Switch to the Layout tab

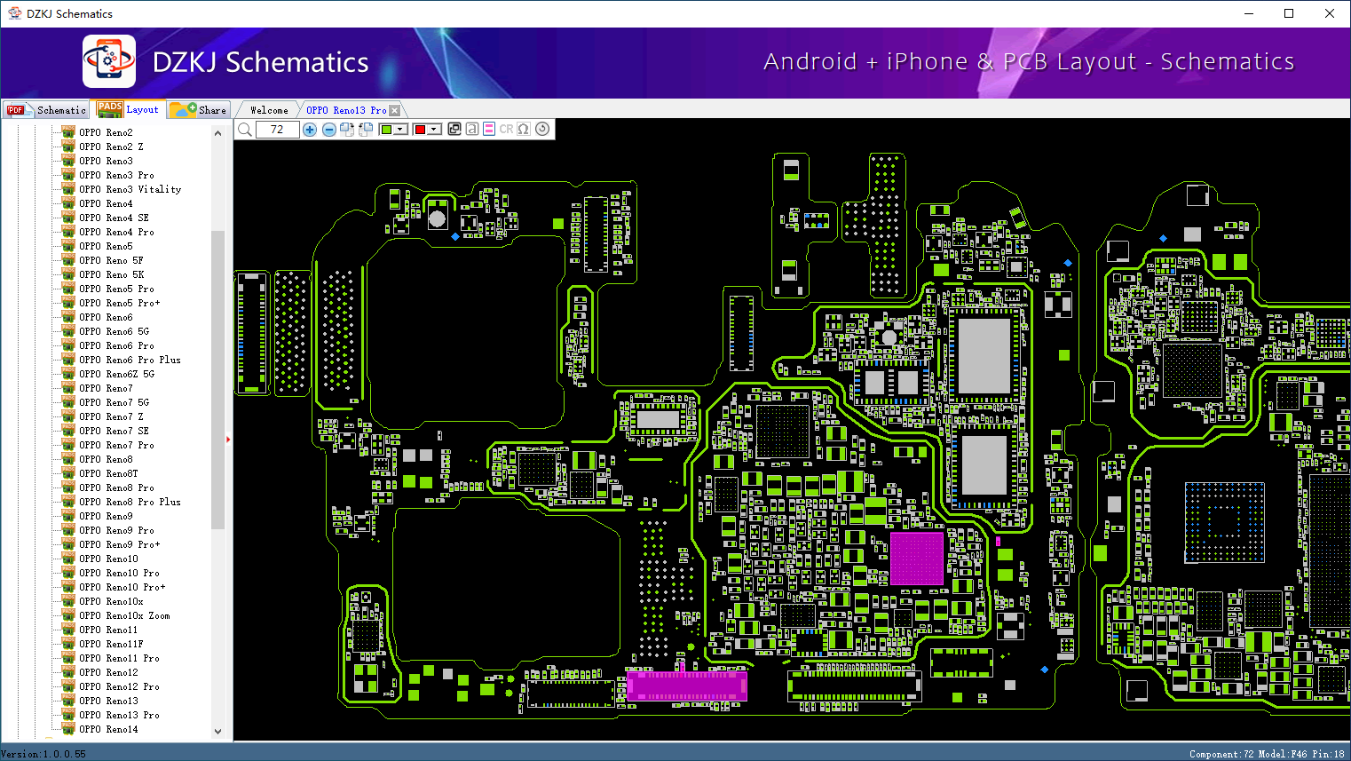coord(130,109)
